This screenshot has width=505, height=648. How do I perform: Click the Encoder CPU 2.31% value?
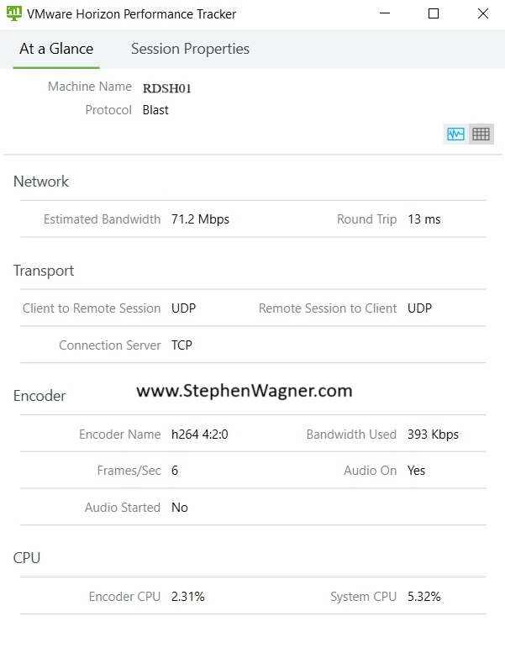click(188, 597)
